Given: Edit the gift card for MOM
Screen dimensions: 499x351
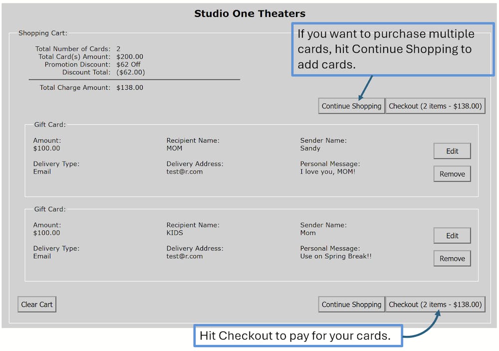Looking at the screenshot, I should [x=452, y=151].
